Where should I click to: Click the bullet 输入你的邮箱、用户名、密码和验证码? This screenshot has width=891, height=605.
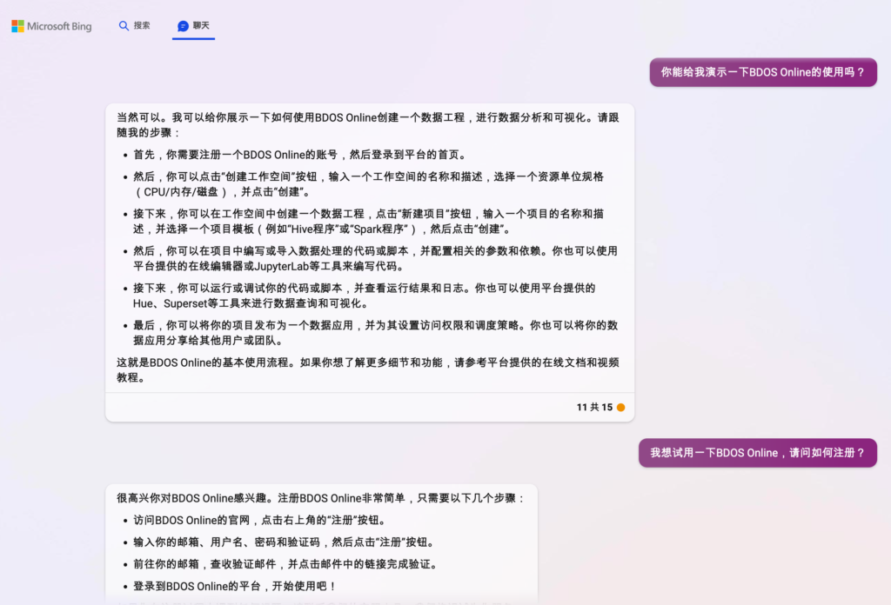tap(285, 542)
